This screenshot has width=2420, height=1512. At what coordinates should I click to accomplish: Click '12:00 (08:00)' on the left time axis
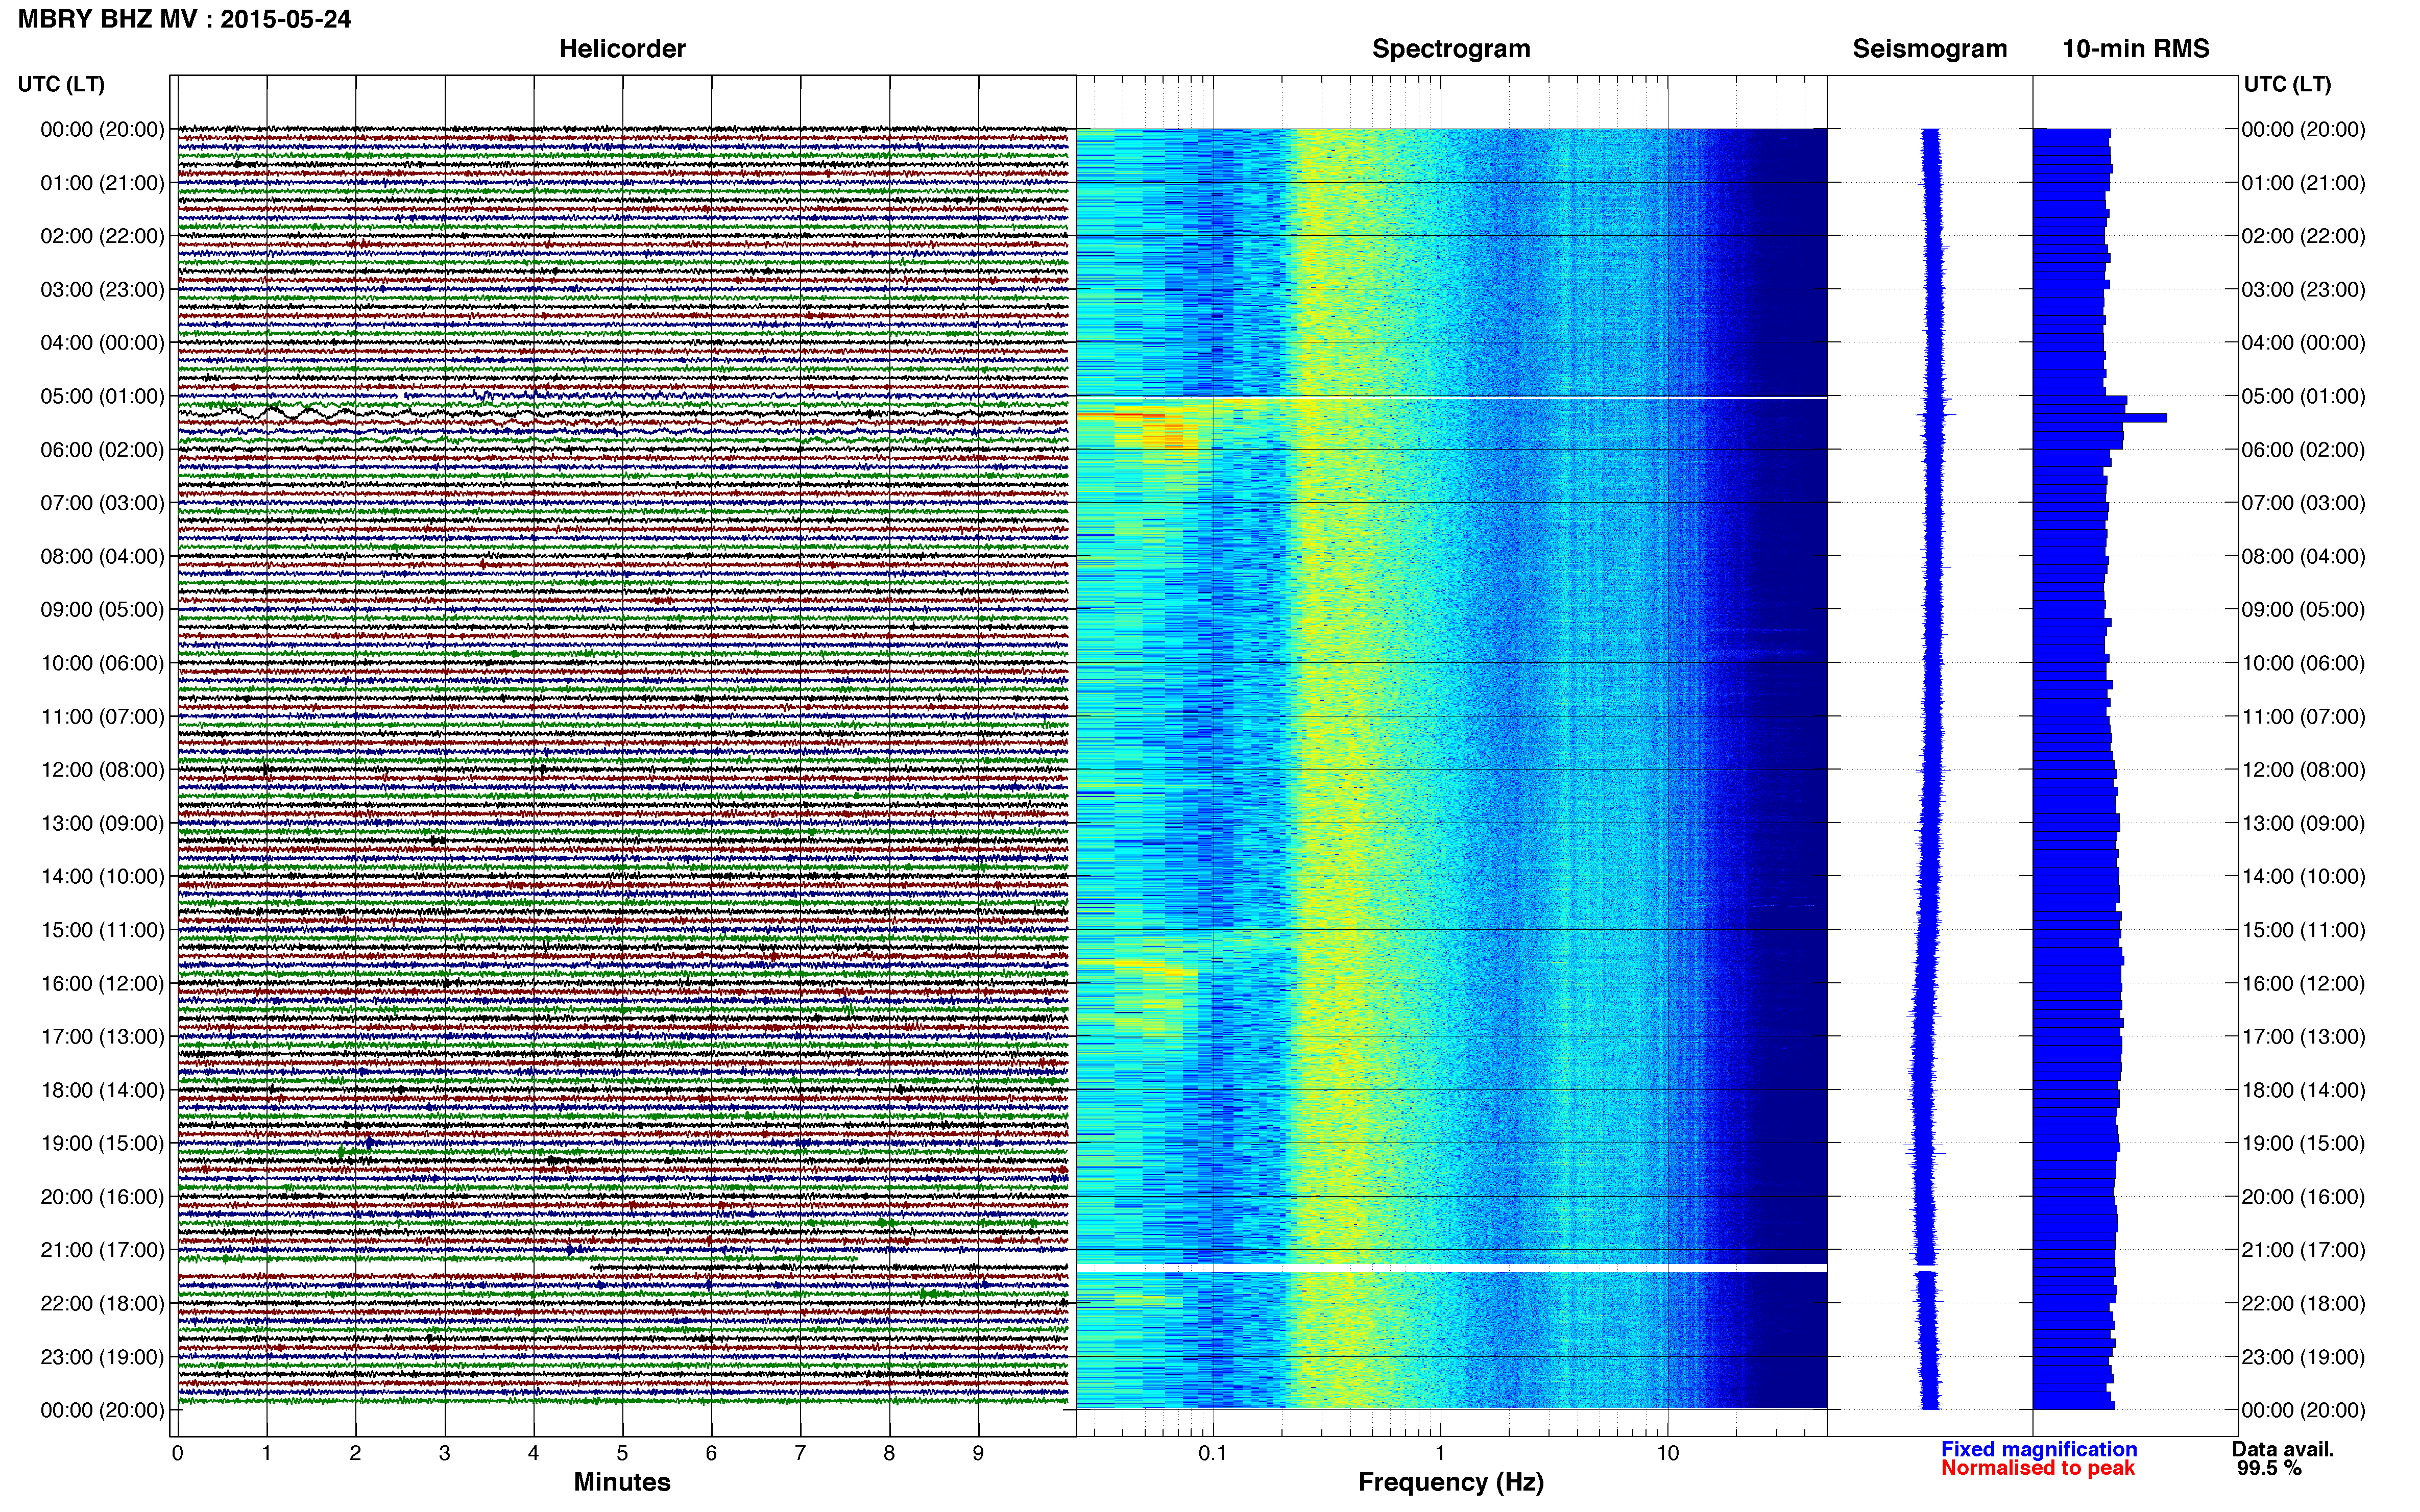(102, 770)
